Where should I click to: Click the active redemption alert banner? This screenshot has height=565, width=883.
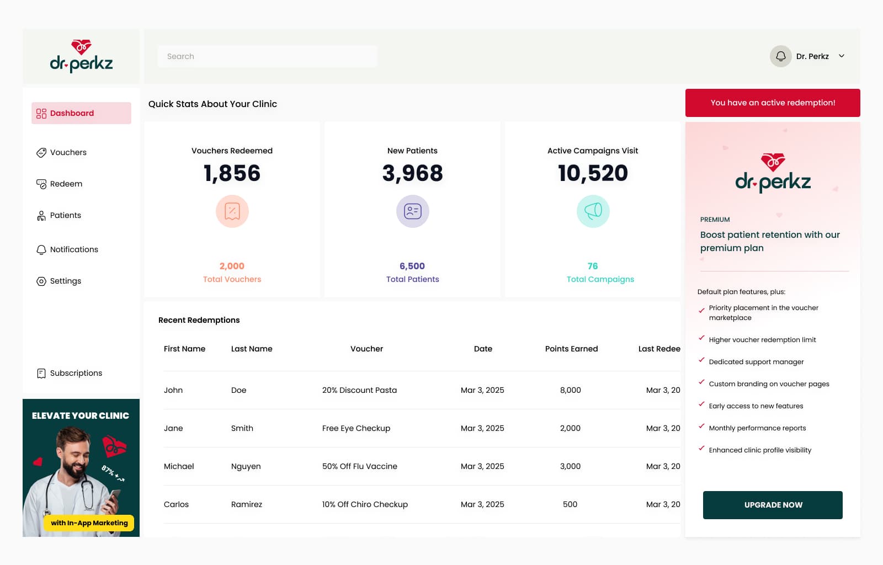772,103
